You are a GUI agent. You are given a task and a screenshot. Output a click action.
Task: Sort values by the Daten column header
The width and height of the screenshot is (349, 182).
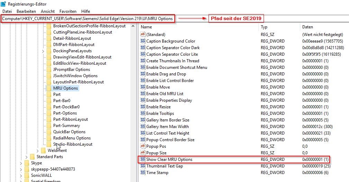coord(307,27)
